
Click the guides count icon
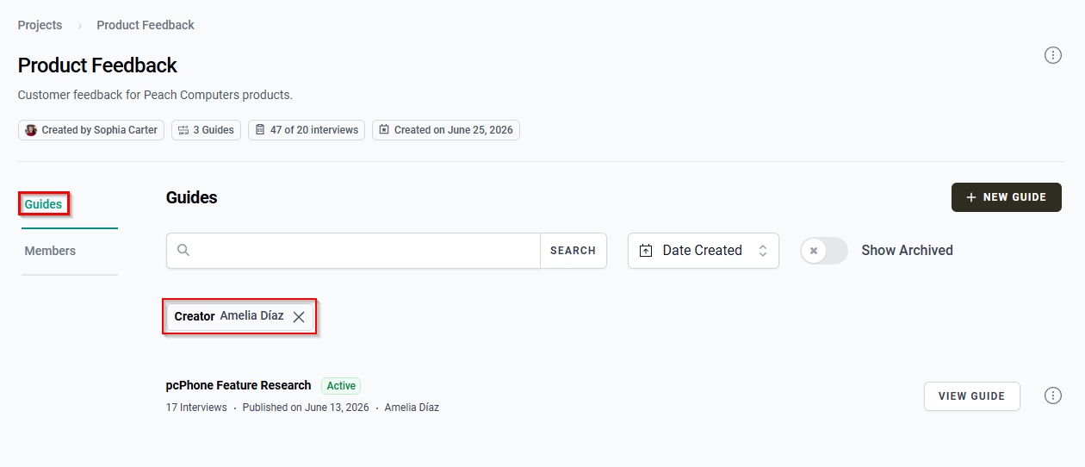coord(183,130)
